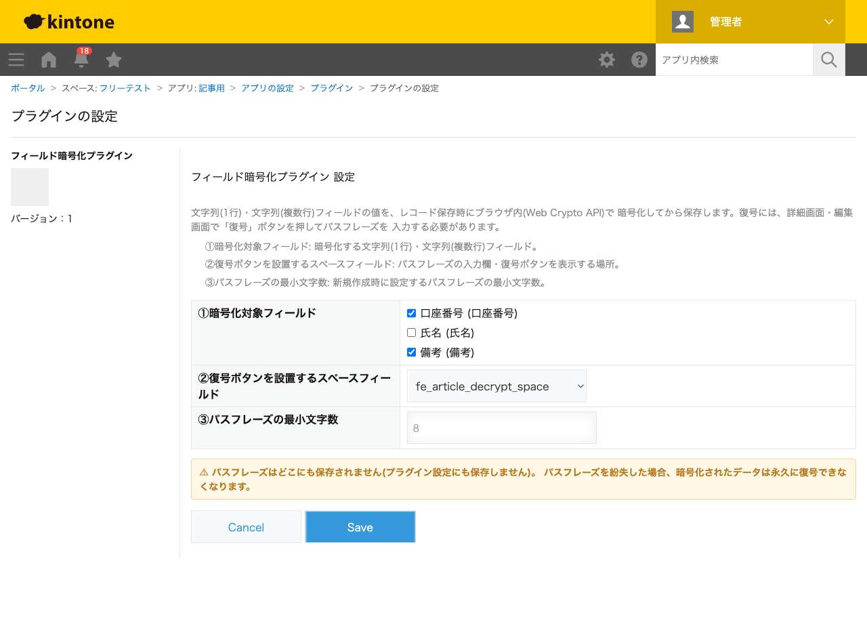
Task: Uncheck the 口座番号 field checkbox
Action: [411, 313]
